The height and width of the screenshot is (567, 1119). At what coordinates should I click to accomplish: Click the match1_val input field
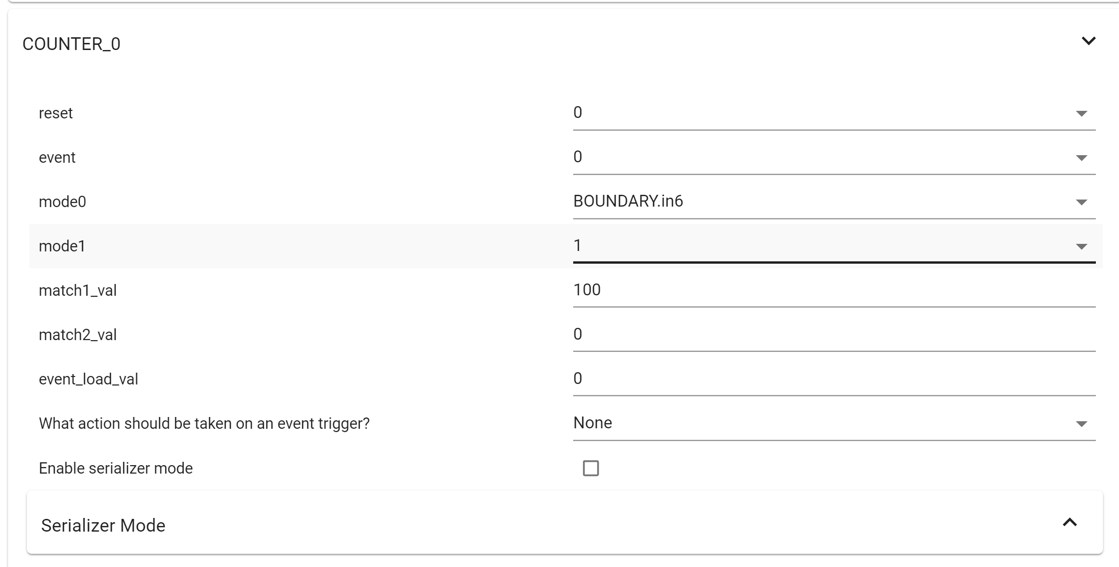click(833, 290)
